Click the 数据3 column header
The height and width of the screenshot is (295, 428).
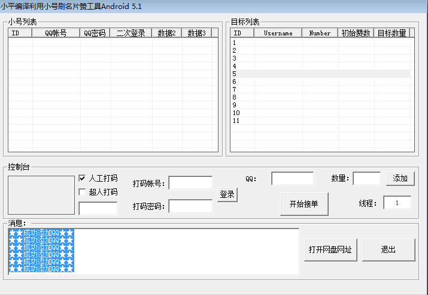tap(196, 33)
